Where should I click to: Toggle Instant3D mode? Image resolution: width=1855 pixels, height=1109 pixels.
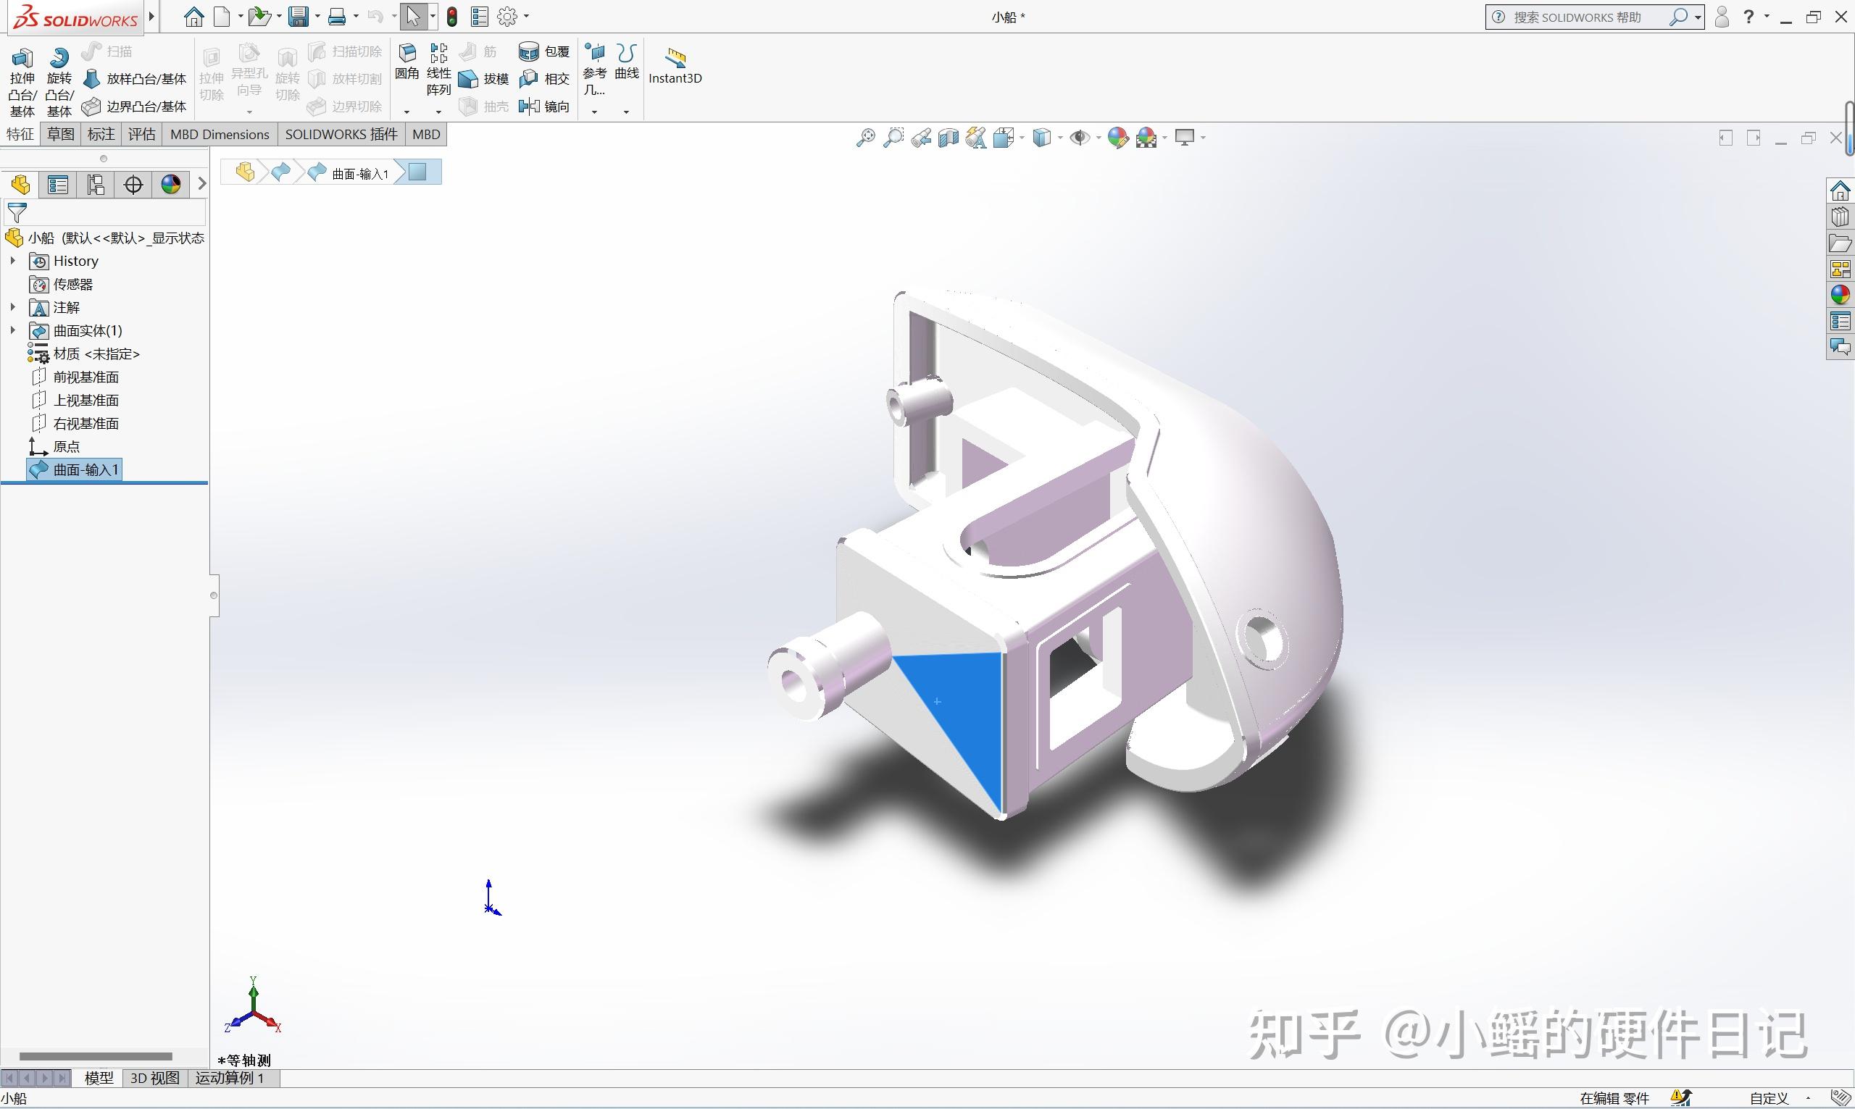click(675, 66)
